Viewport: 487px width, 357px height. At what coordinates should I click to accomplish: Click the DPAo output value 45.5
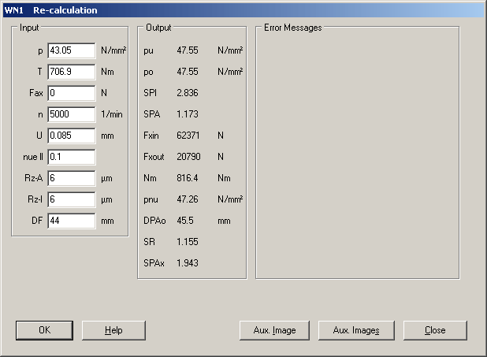(x=185, y=221)
